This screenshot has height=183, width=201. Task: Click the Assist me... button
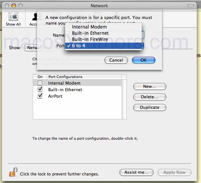click(x=137, y=172)
